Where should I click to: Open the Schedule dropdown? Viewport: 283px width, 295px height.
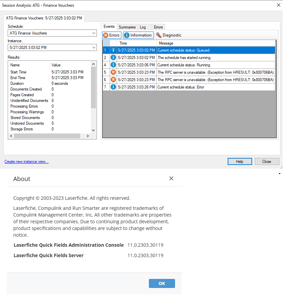[52, 33]
